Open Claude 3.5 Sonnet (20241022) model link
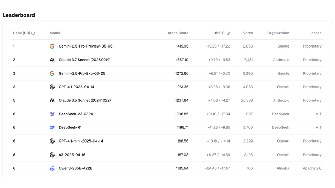The image size is (335, 188). 85,100
